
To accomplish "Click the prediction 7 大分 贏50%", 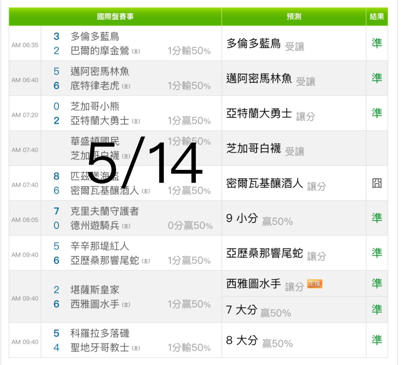I will coord(259,310).
